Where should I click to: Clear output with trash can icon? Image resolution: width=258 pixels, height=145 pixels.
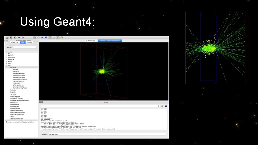pos(162,106)
